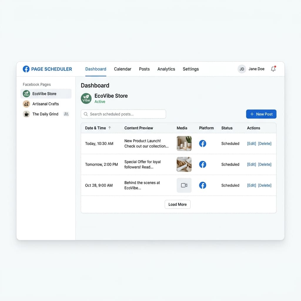This screenshot has width=301, height=301.
Task: Click 'Today, 10:30 AM' date cell
Action: [x=99, y=143]
